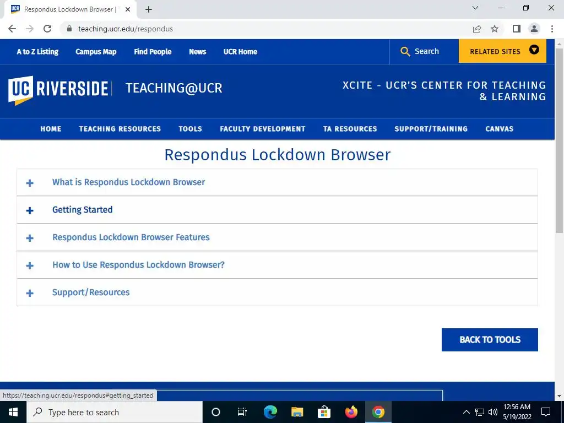Launch Microsoft Edge from taskbar
The width and height of the screenshot is (564, 423).
pos(270,412)
